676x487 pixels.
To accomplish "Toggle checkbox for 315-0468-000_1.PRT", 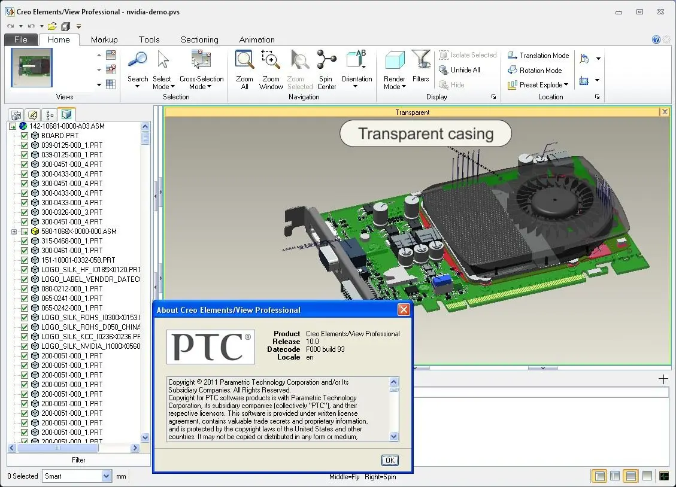I will pyautogui.click(x=25, y=241).
